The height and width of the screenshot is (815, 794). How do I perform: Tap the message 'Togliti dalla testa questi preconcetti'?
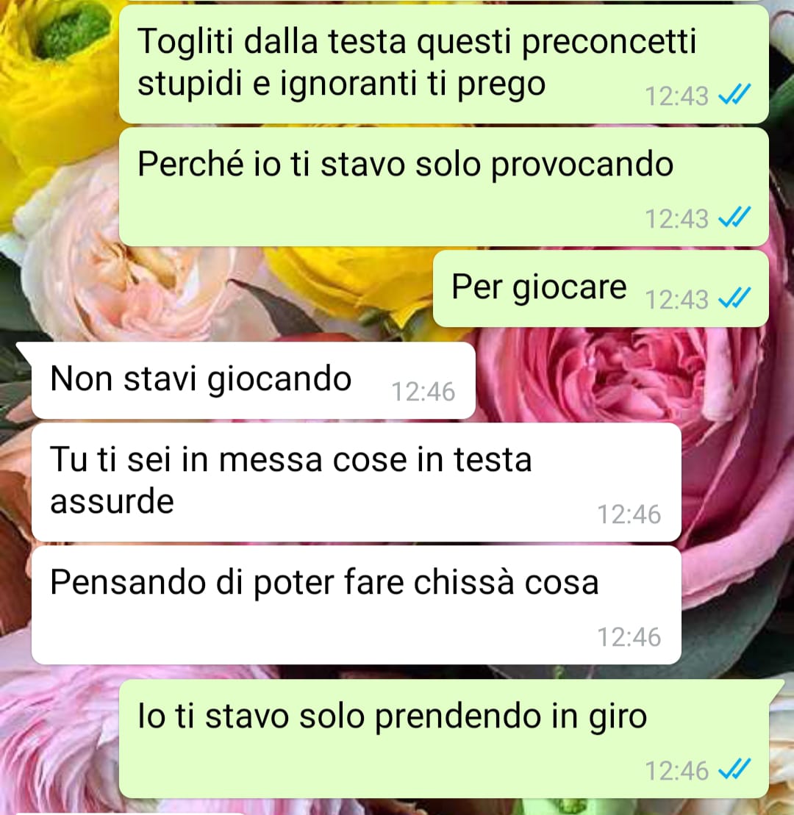pos(443,64)
